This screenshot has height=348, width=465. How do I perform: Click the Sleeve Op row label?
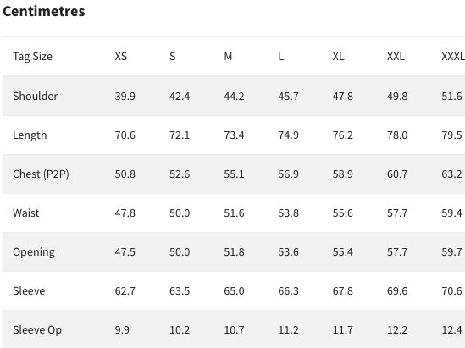pos(37,330)
